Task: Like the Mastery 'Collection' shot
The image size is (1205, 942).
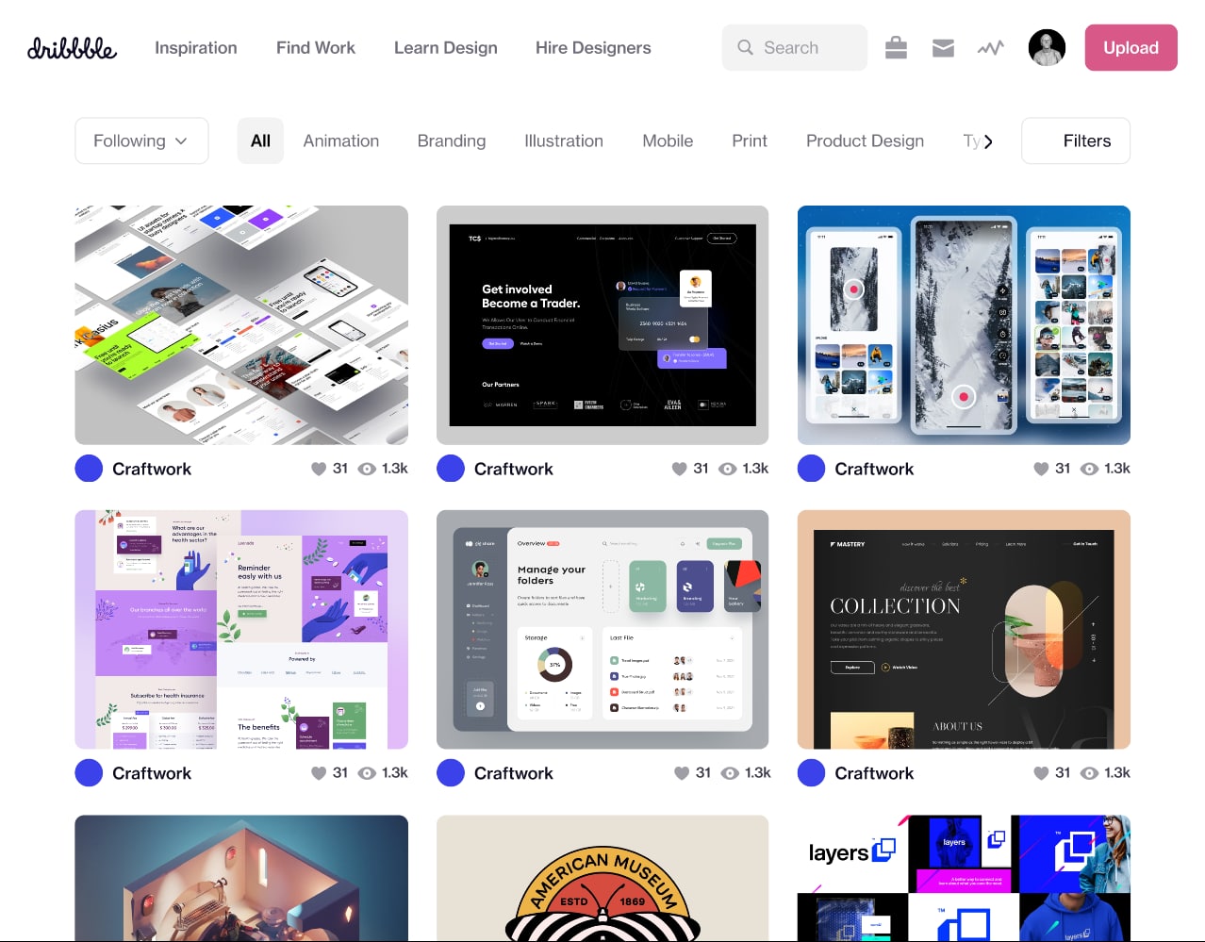Action: 1041,773
